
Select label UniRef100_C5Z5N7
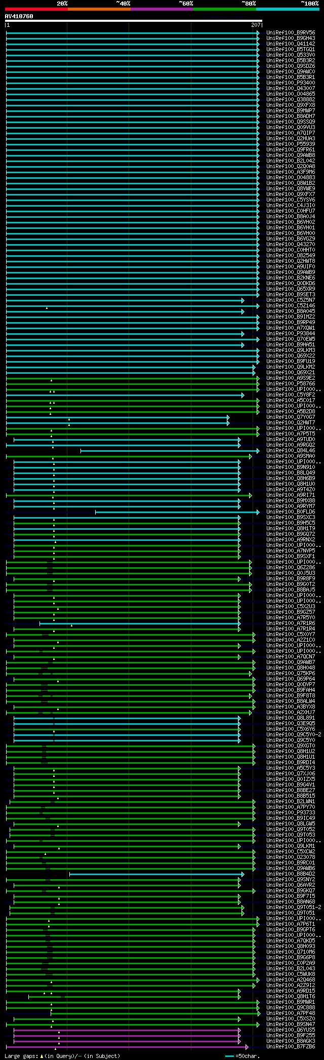click(291, 300)
